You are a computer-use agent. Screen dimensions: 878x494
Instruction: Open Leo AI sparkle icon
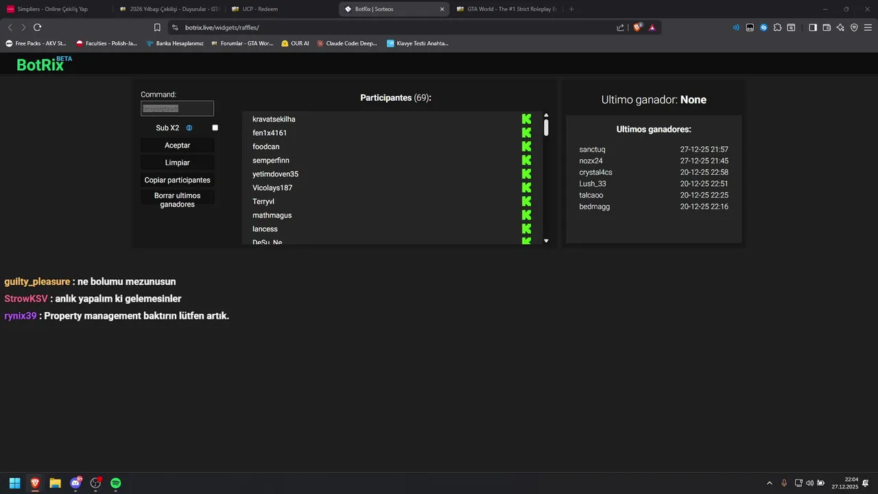point(840,27)
